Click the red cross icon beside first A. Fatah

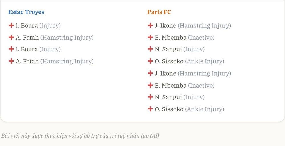(11, 37)
